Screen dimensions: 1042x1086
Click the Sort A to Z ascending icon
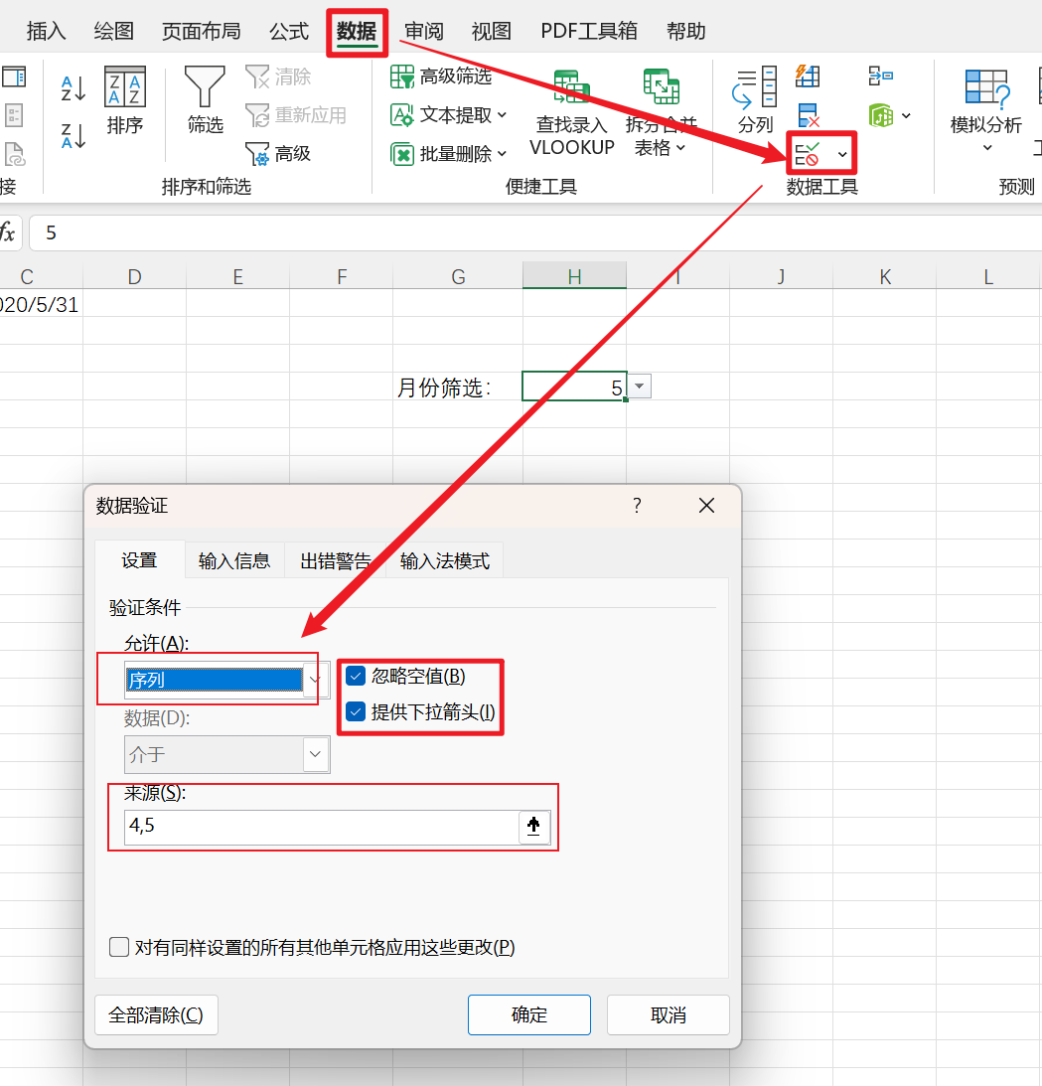[x=74, y=87]
